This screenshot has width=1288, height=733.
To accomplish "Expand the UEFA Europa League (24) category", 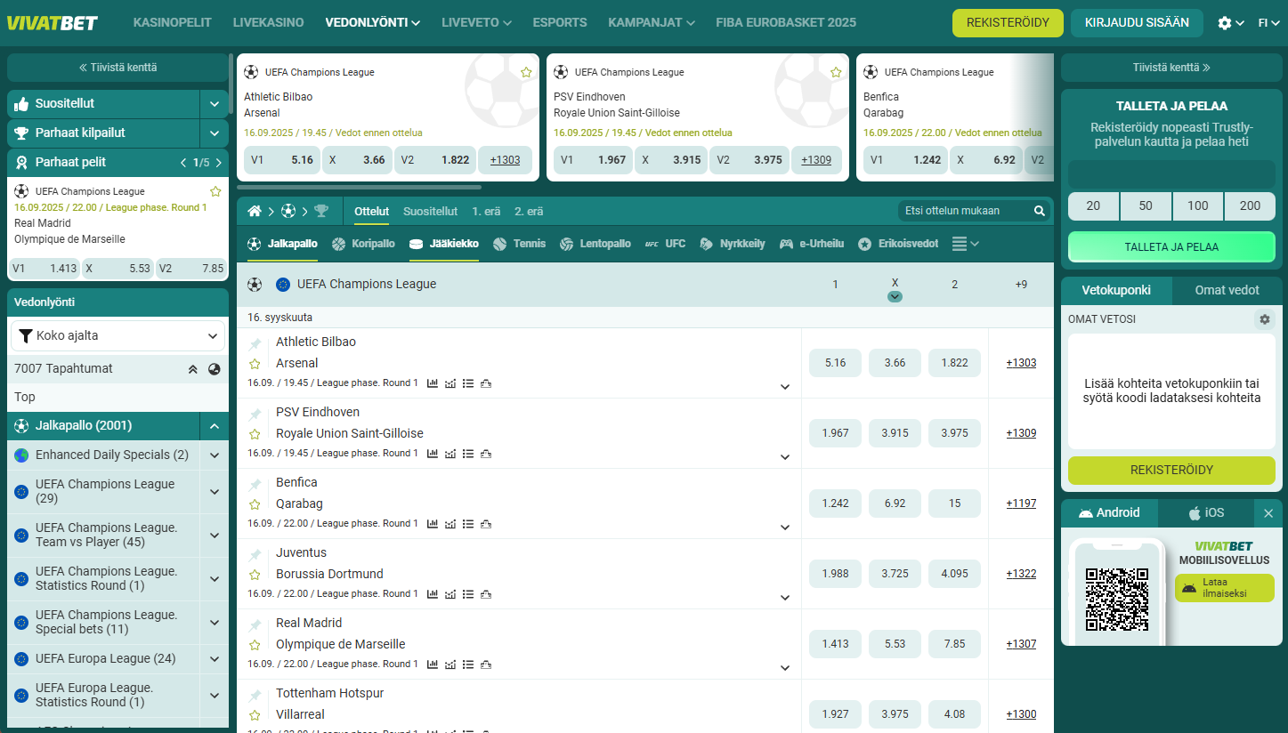I will (x=214, y=659).
